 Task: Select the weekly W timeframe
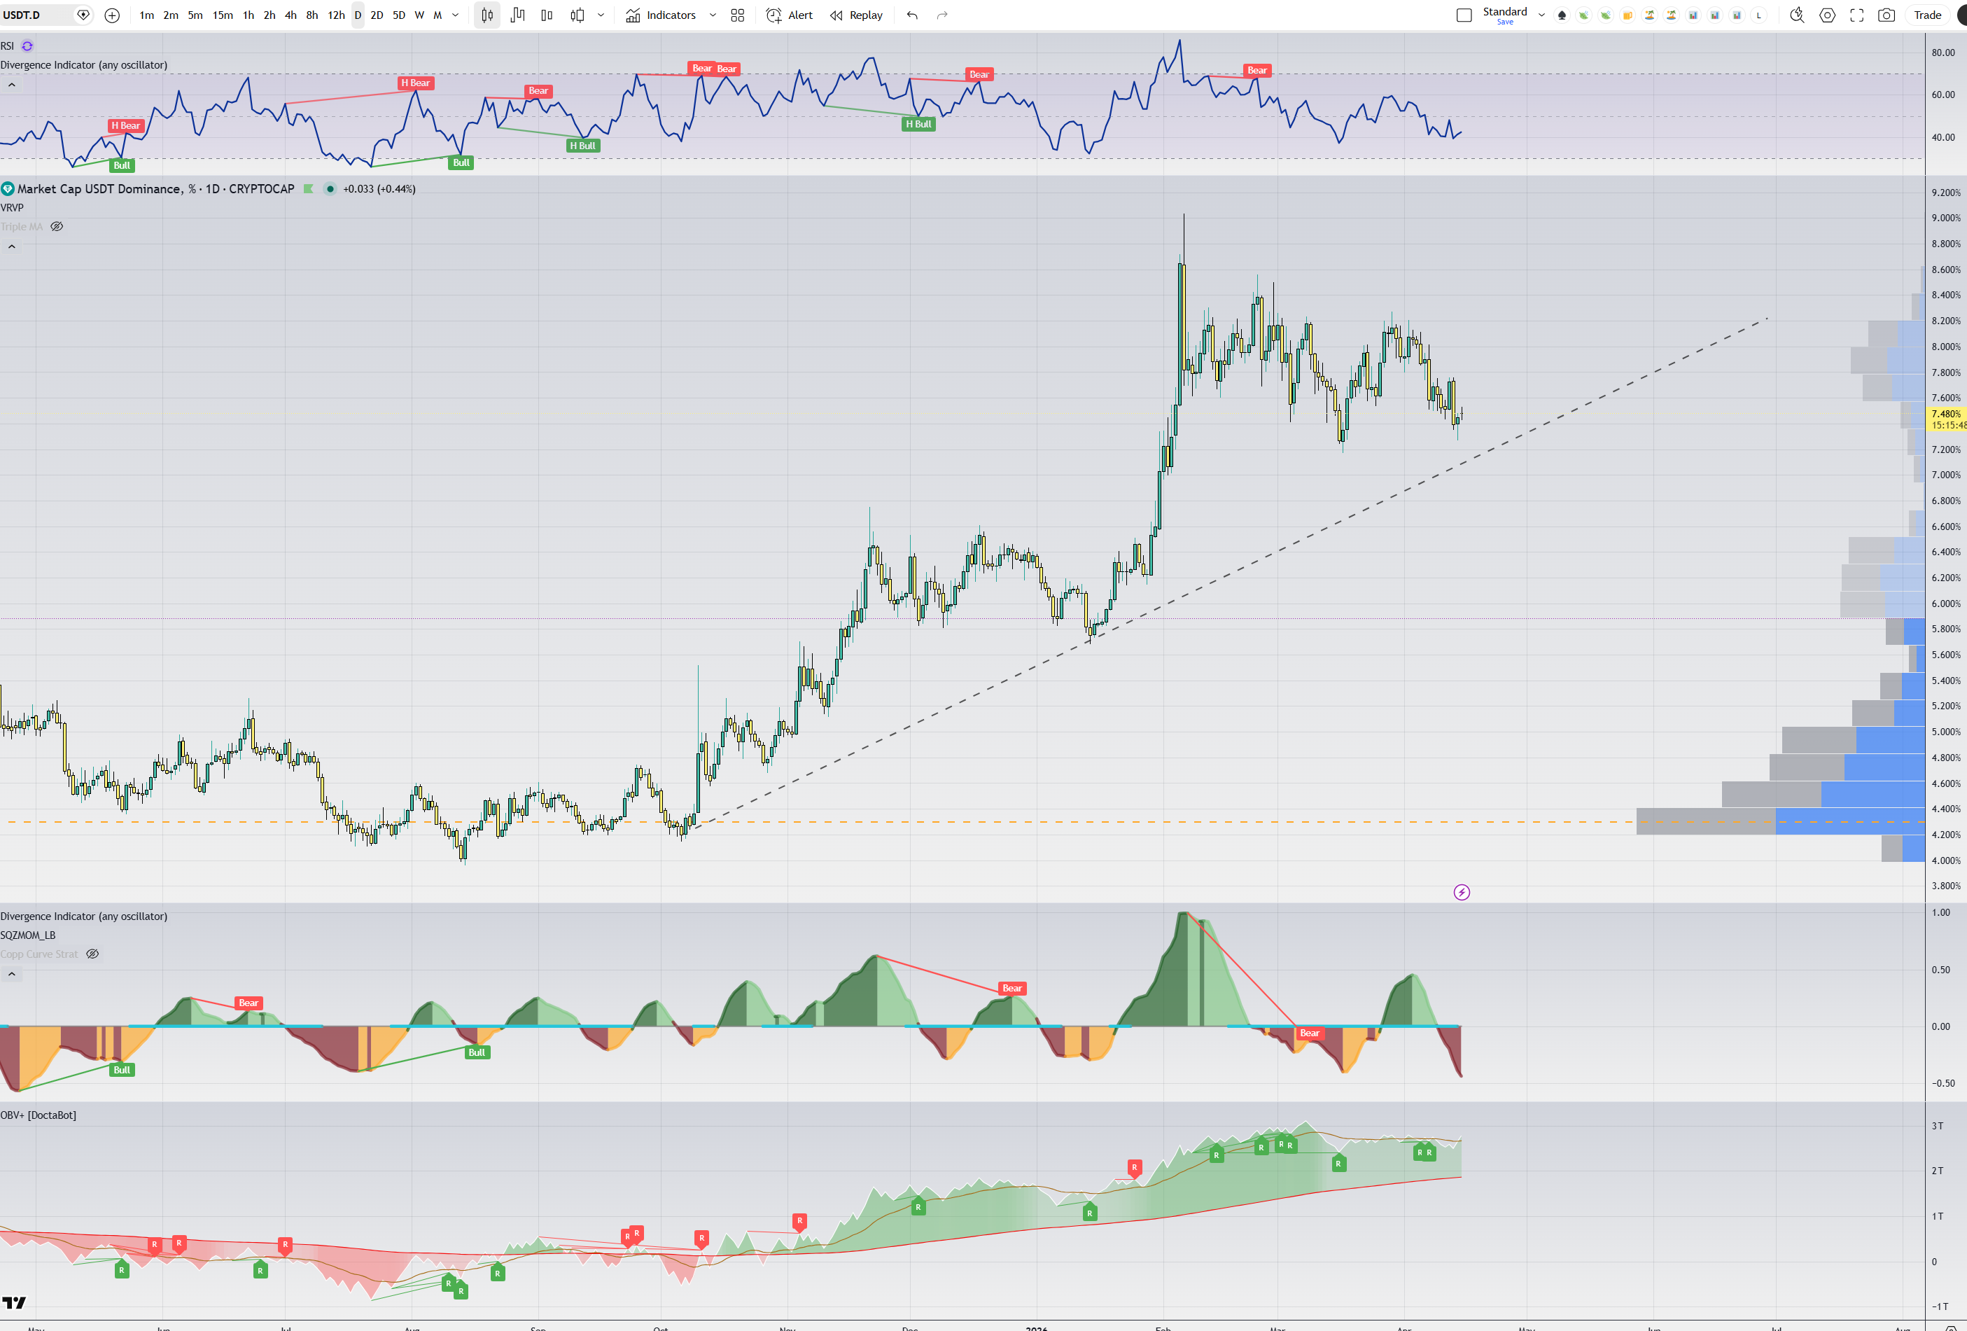pos(419,15)
